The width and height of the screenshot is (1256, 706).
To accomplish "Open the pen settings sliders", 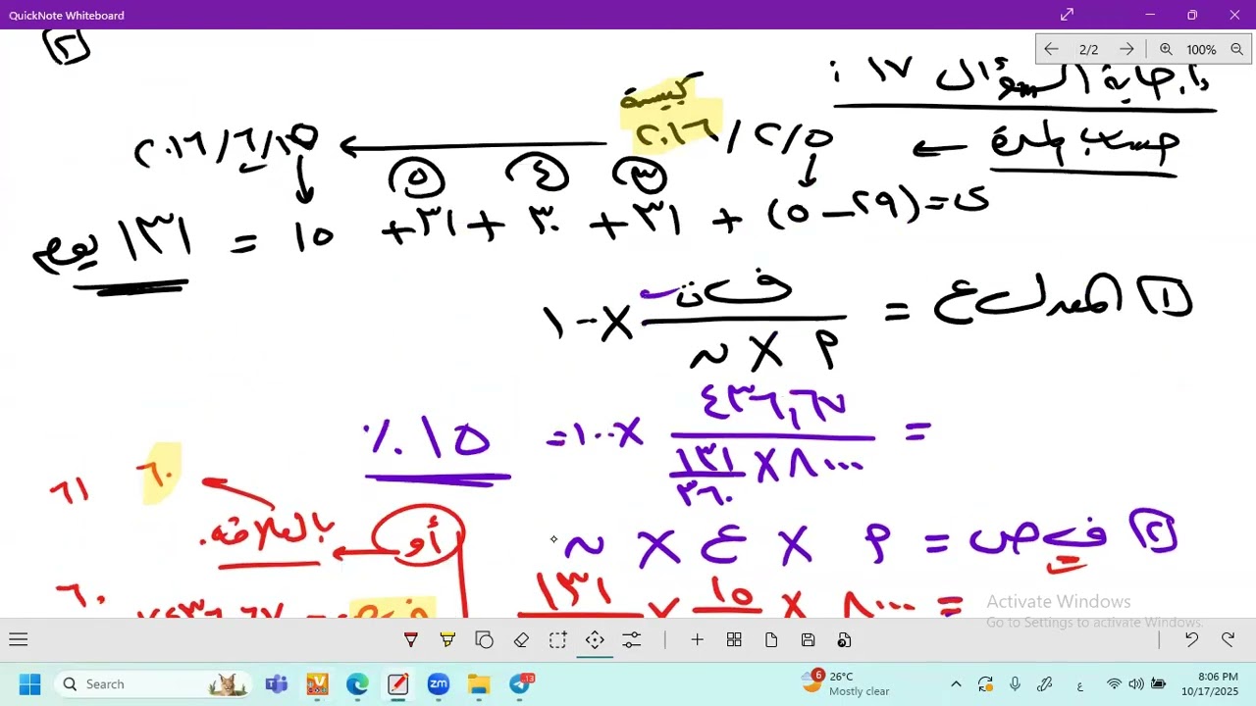I will coord(632,640).
